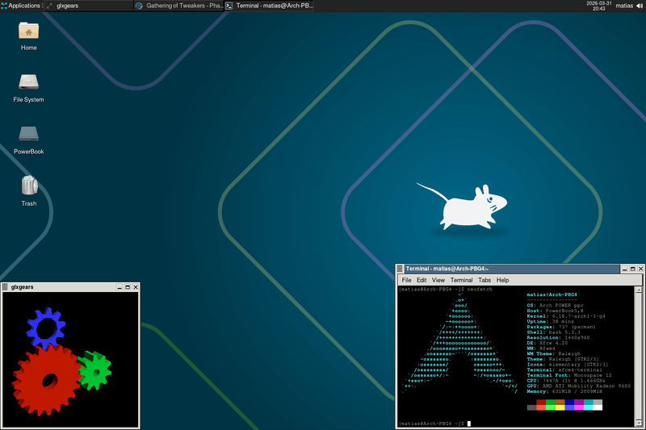Open the File System desktop icon

click(x=28, y=88)
